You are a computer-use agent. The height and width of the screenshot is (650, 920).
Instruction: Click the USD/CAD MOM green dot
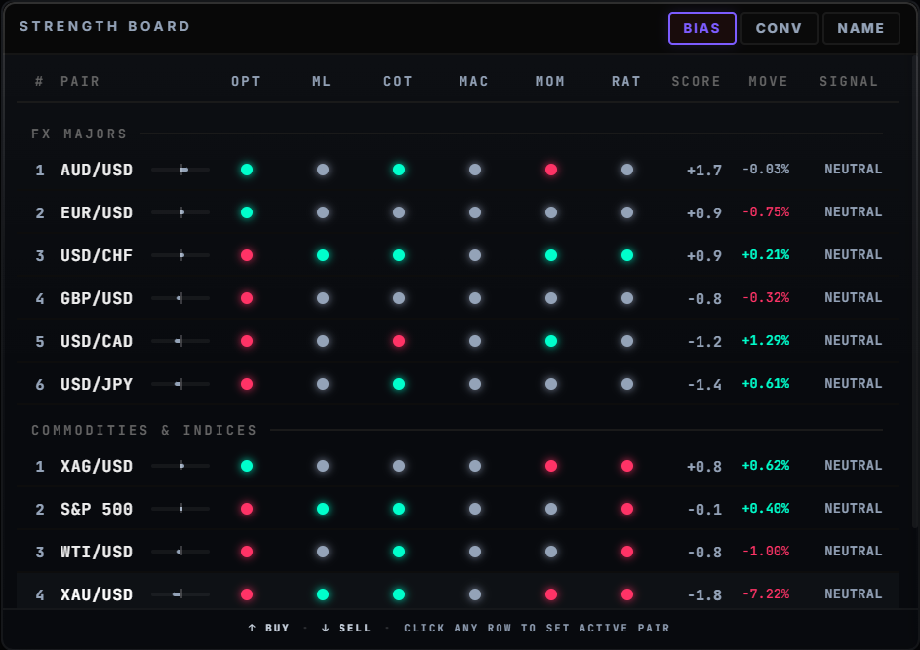551,341
